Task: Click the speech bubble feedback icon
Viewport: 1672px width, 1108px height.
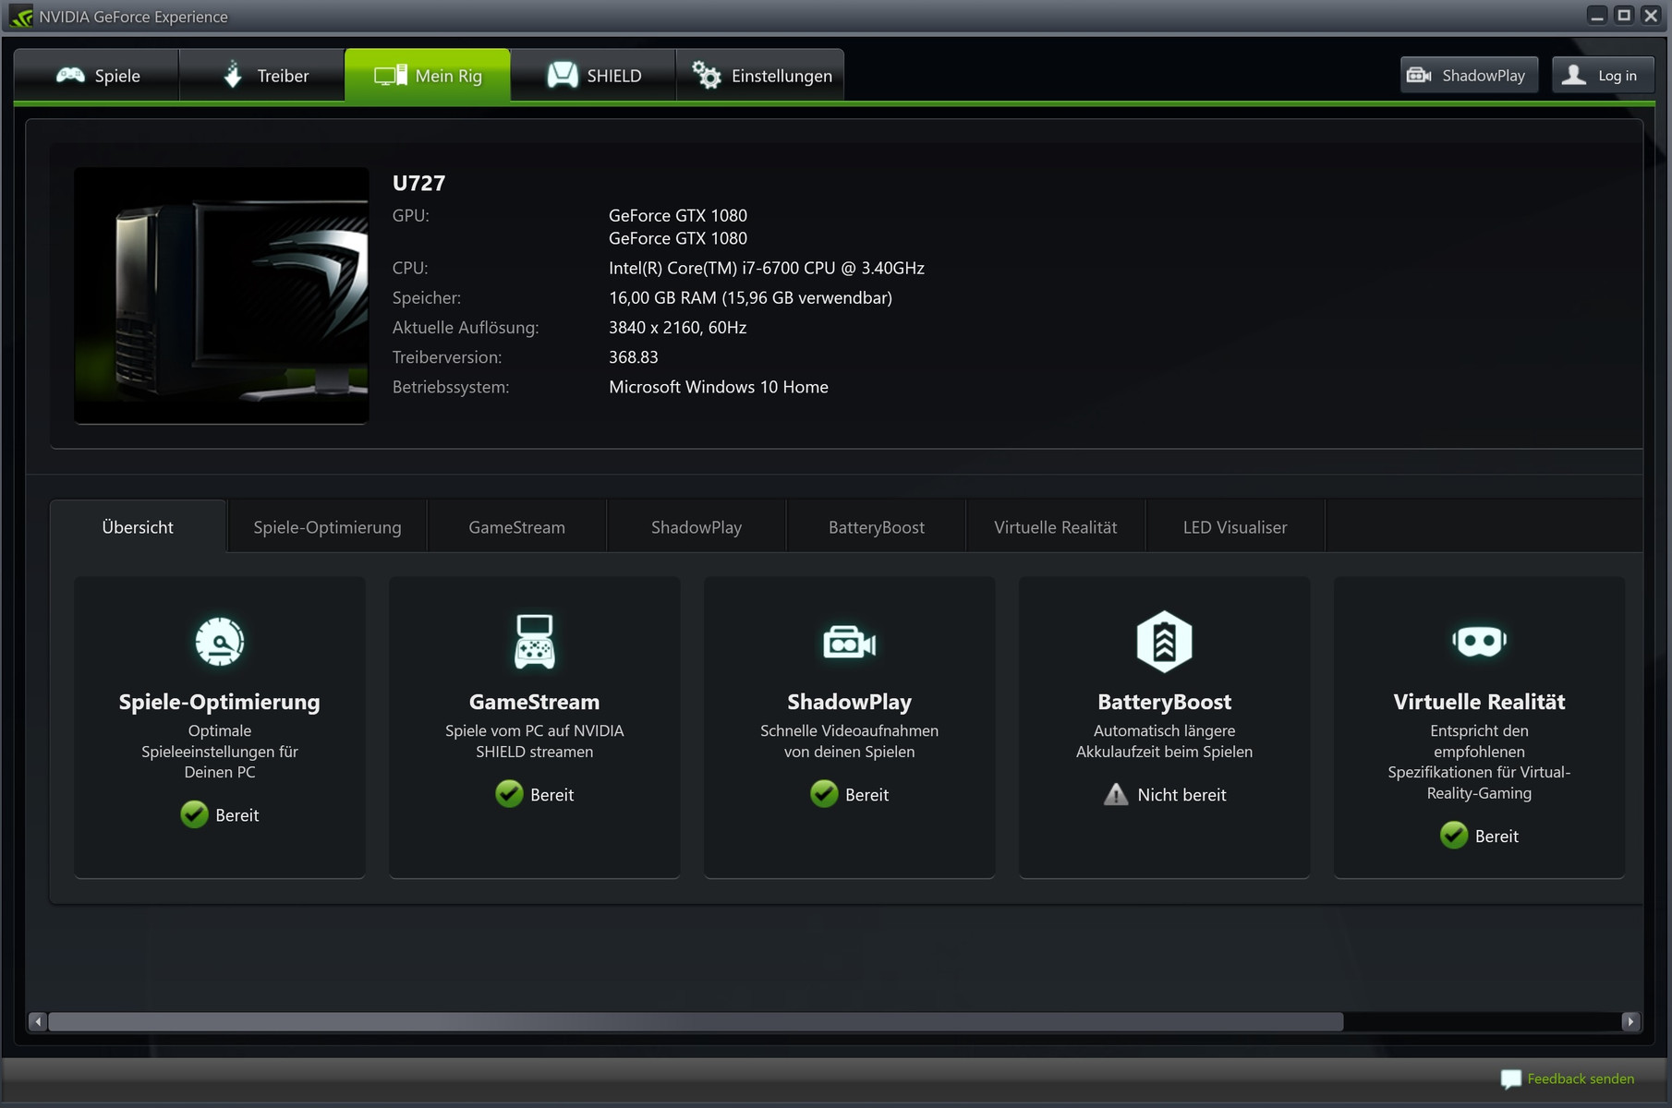Action: [1510, 1078]
